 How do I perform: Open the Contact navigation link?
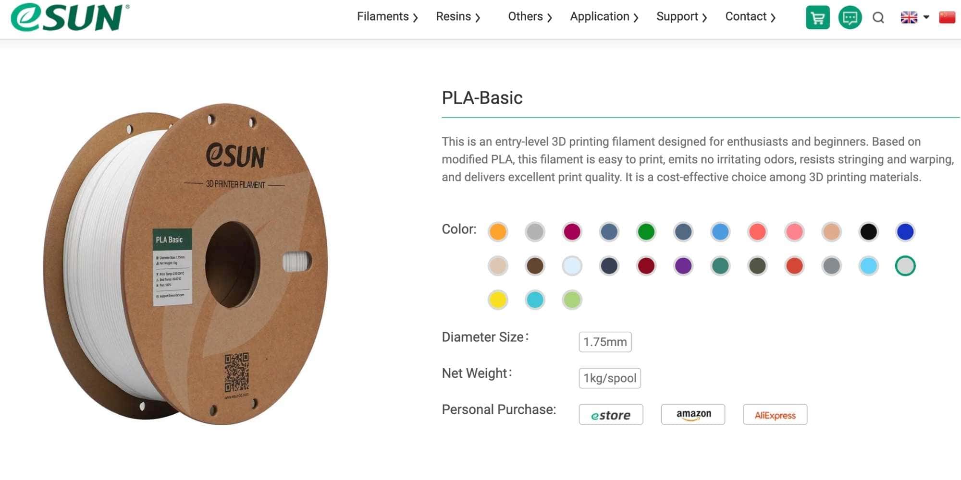(x=750, y=17)
